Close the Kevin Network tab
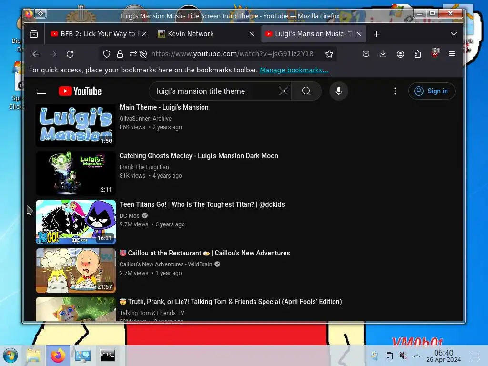This screenshot has width=488, height=366. click(252, 34)
